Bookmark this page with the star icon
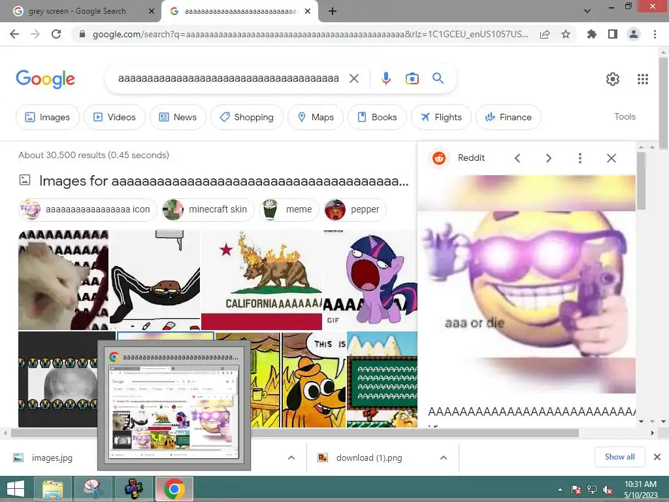The image size is (669, 502). [566, 34]
